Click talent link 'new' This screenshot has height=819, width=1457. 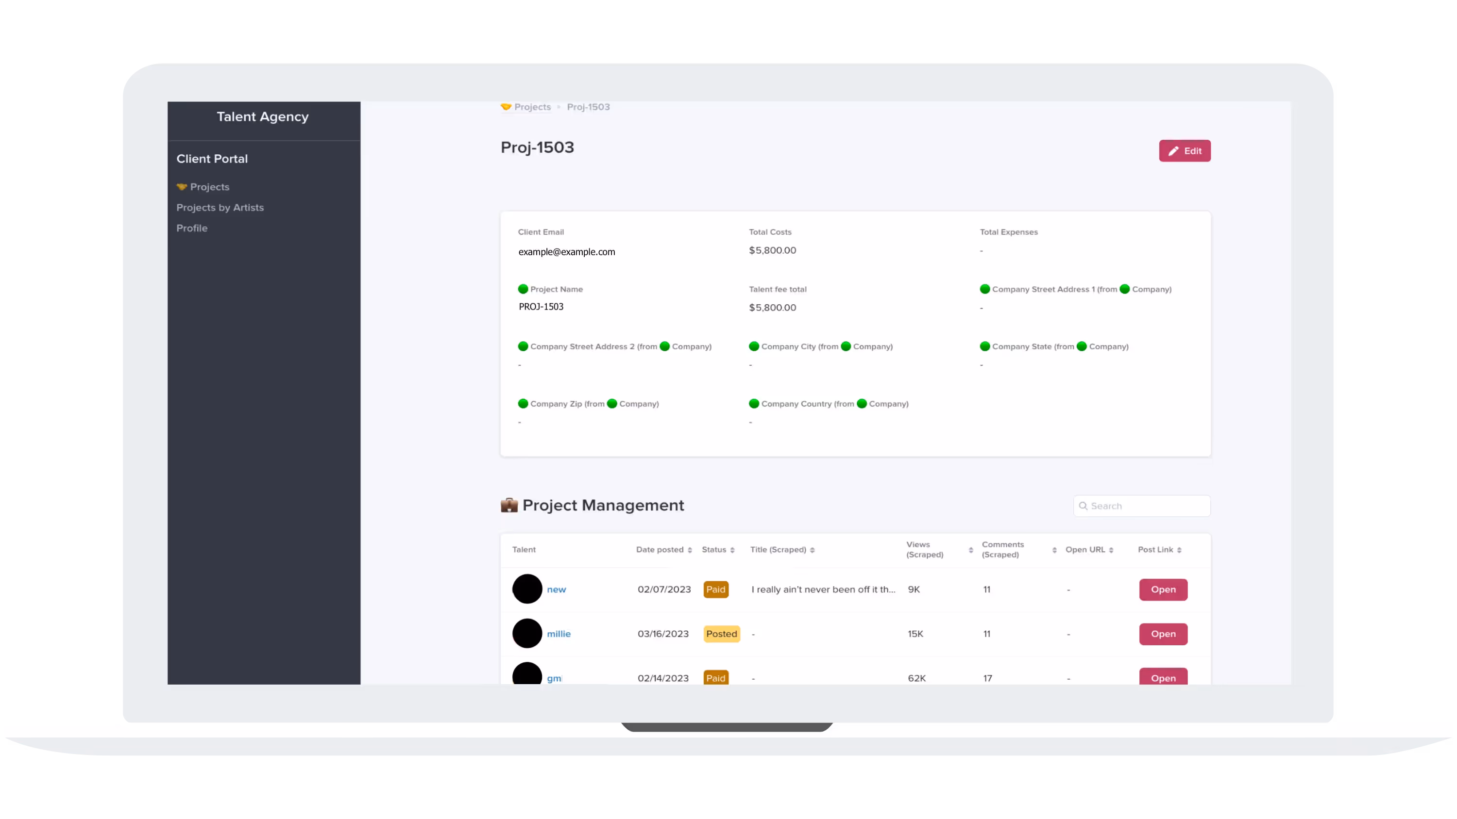click(556, 590)
